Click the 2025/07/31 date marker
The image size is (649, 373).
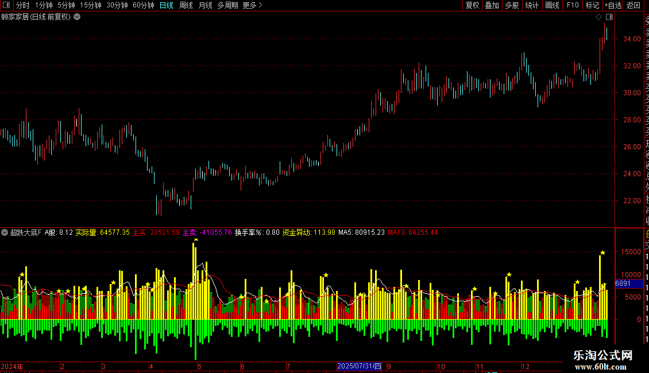coord(359,366)
